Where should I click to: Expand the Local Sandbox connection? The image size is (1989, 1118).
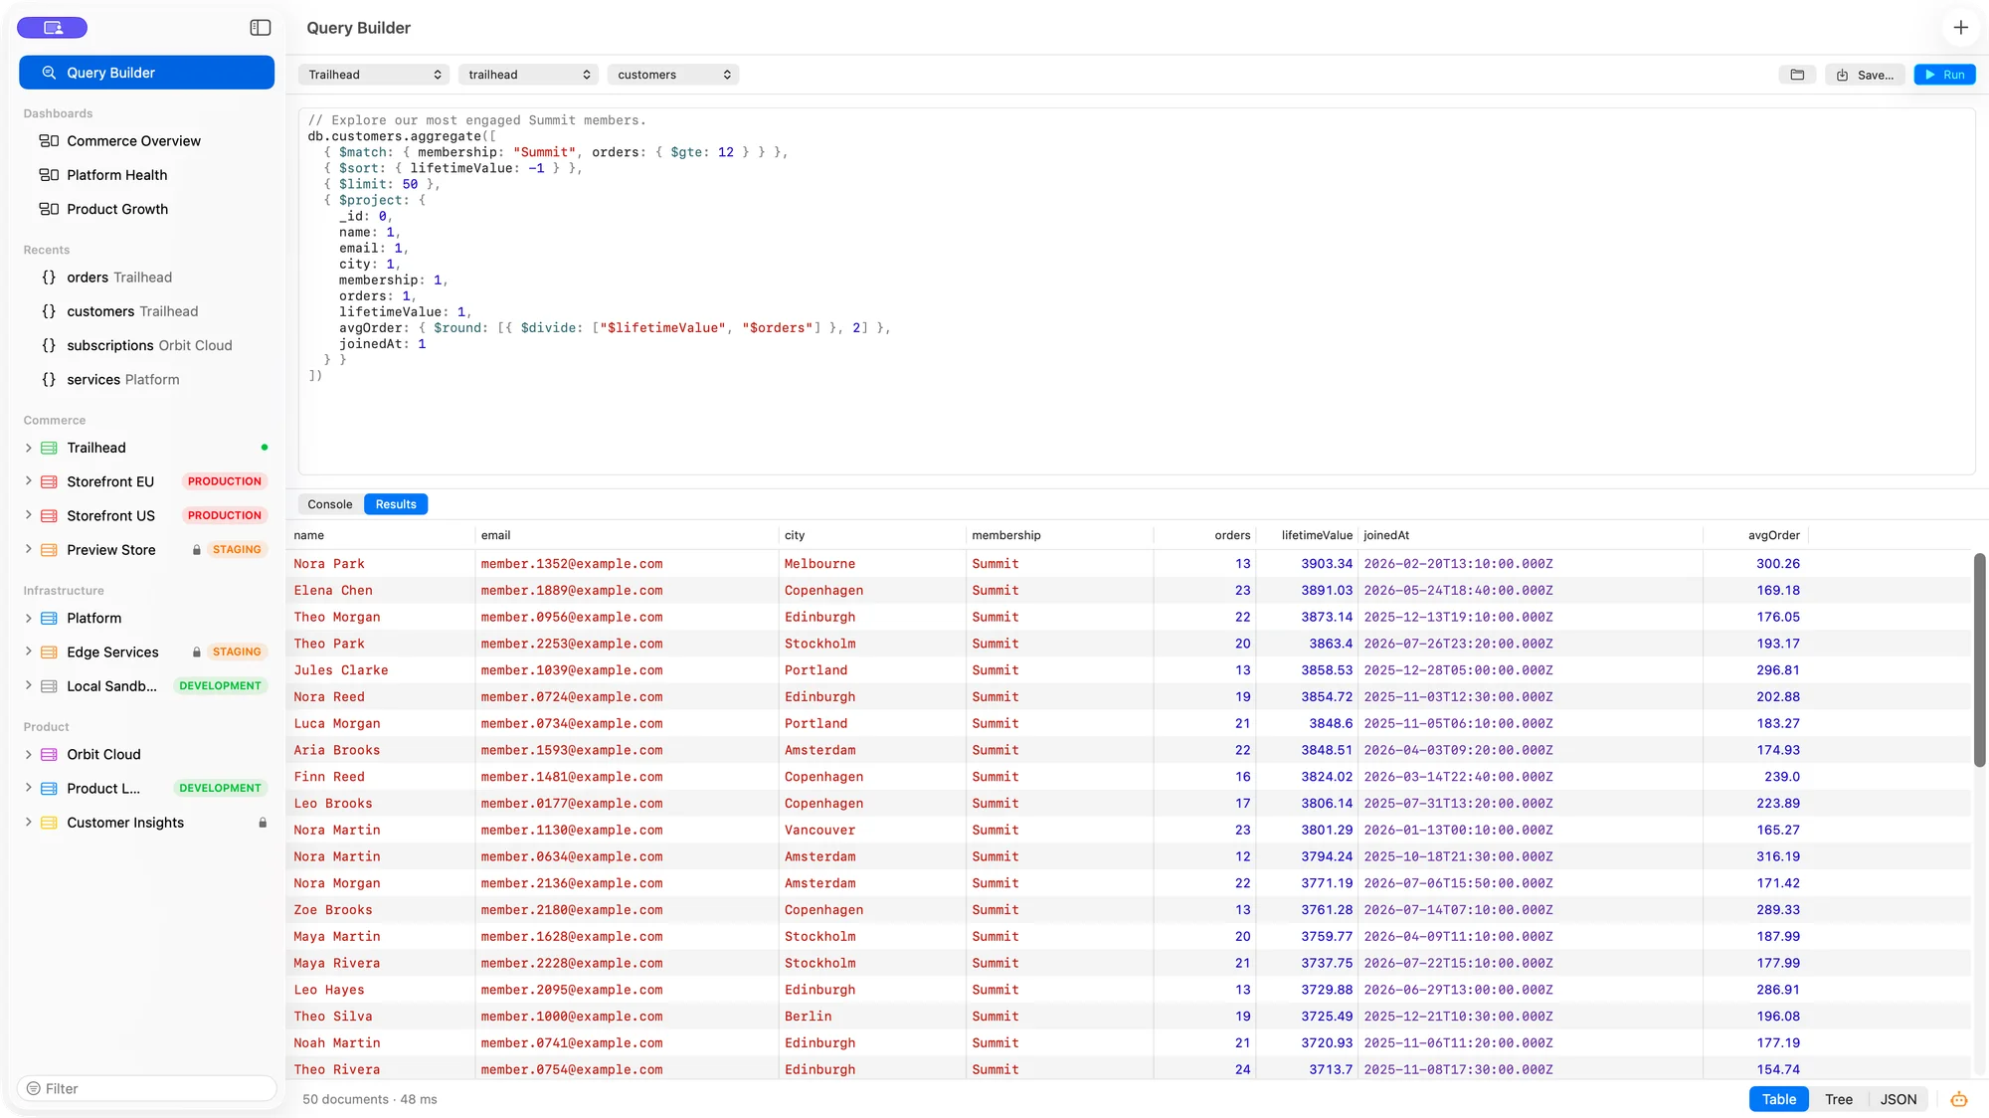[x=28, y=686]
